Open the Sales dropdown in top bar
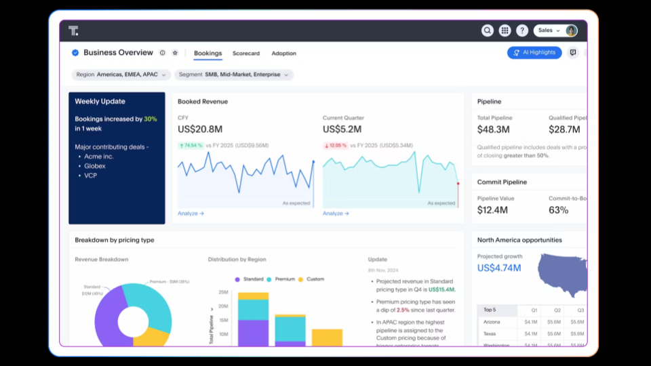Viewport: 651px width, 366px height. [549, 30]
